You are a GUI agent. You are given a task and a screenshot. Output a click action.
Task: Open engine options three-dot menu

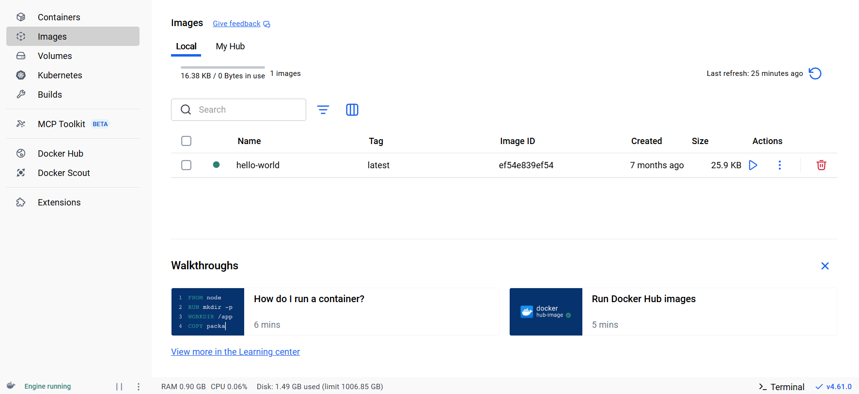tap(139, 387)
